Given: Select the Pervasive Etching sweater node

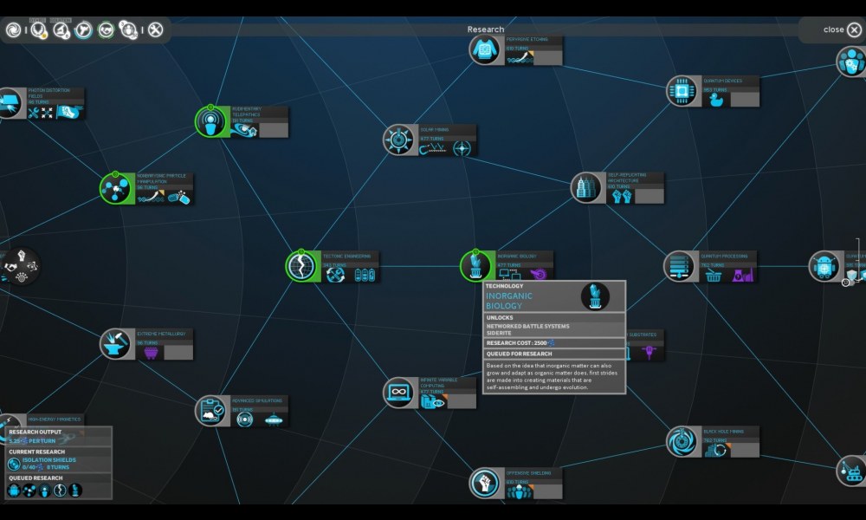Looking at the screenshot, I should [x=484, y=49].
